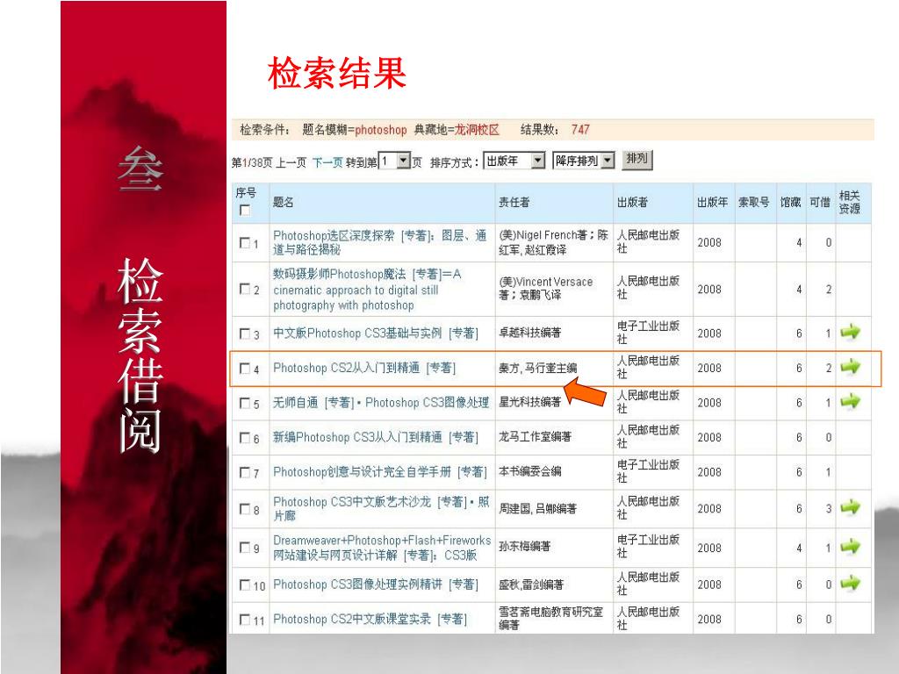Check the box for result 7
This screenshot has height=674, width=899.
coord(245,472)
